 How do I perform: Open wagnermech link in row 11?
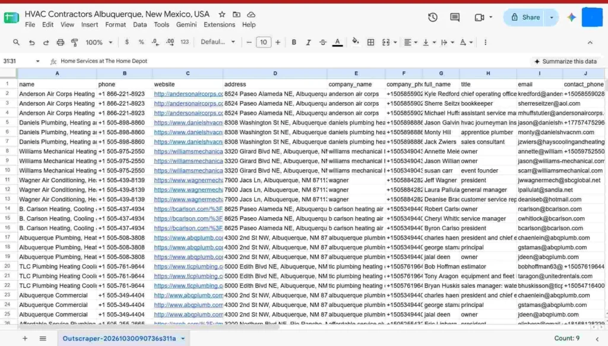188,180
